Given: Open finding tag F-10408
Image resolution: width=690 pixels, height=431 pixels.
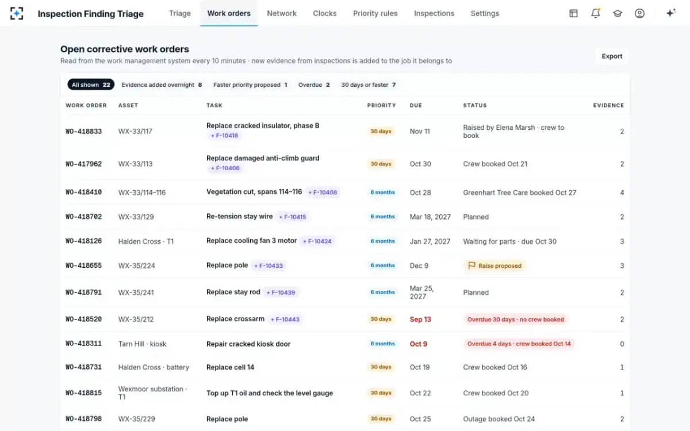Looking at the screenshot, I should click(323, 193).
